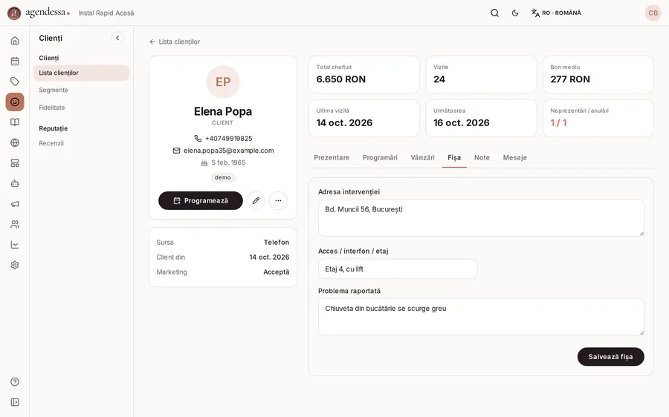The height and width of the screenshot is (417, 669).
Task: Switch to the Prezentare tab
Action: coord(332,157)
